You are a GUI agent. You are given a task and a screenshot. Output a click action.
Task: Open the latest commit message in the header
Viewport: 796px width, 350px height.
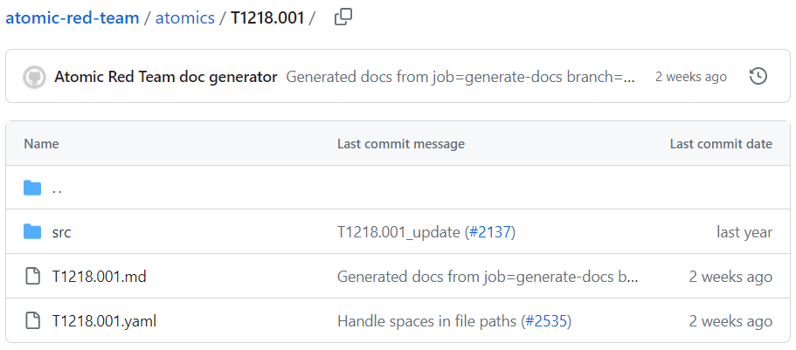point(460,77)
